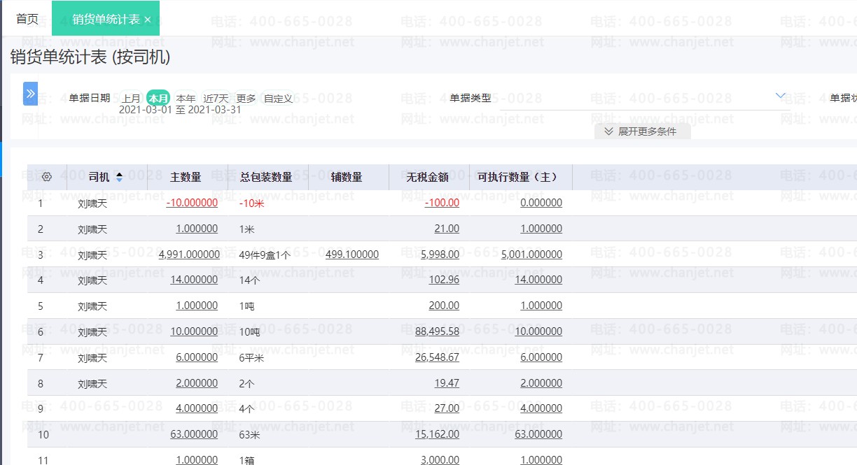This screenshot has width=857, height=465.
Task: Click the 主数量 column header
Action: (186, 177)
